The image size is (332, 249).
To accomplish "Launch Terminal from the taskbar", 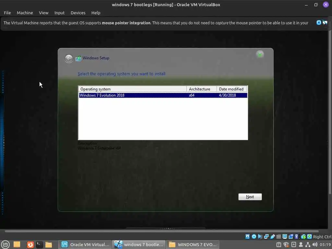I will pos(39,244).
